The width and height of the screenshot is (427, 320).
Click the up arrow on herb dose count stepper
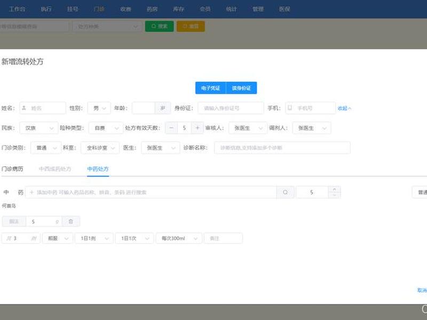pyautogui.click(x=335, y=189)
